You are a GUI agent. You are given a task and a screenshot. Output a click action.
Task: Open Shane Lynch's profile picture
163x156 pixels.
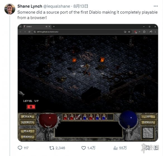click(x=10, y=9)
